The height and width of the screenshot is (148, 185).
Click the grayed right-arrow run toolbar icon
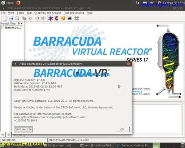pyautogui.click(x=43, y=18)
